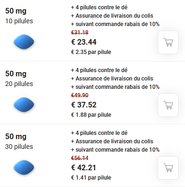Select the € 37.52 price

click(84, 105)
